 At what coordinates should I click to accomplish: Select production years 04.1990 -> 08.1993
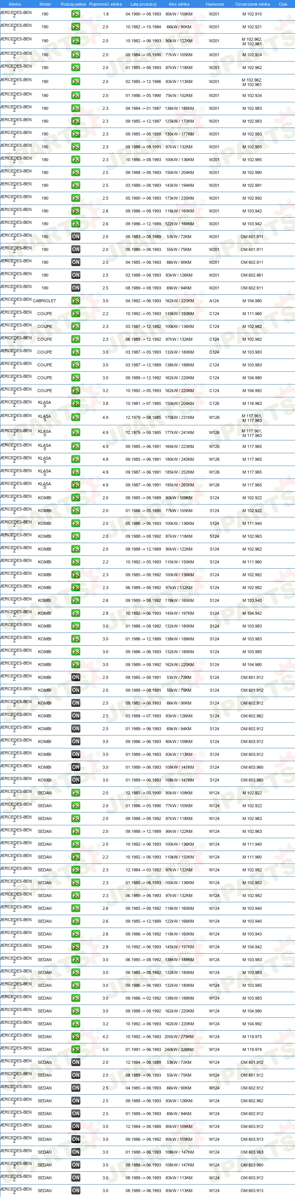click(x=144, y=14)
